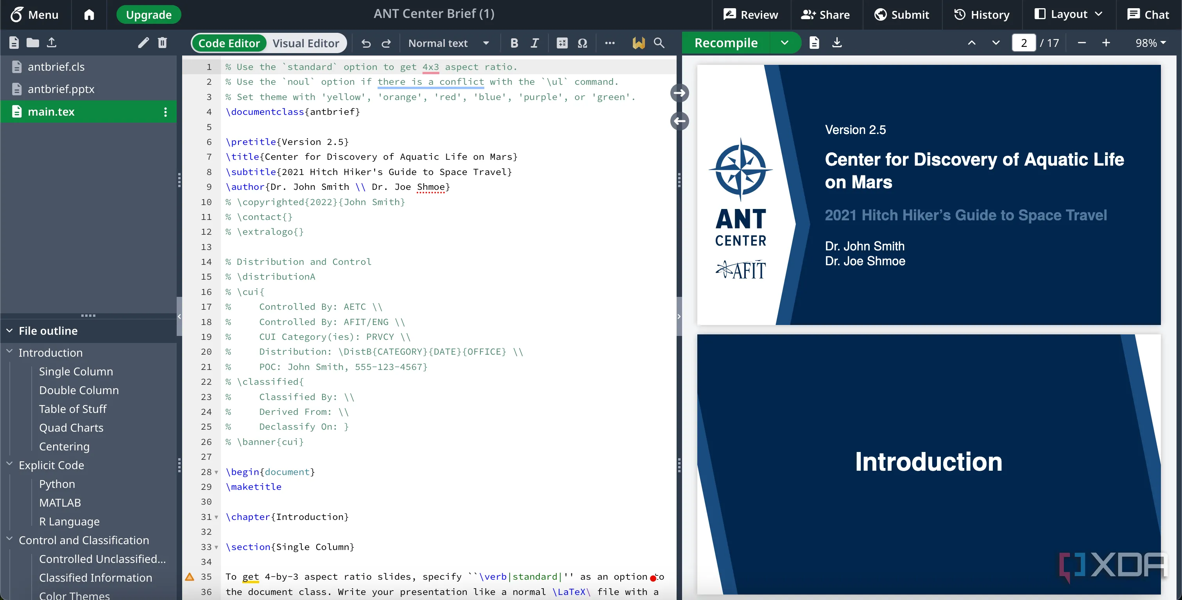The image size is (1182, 600).
Task: View the compile logs and output files
Action: [x=814, y=43]
